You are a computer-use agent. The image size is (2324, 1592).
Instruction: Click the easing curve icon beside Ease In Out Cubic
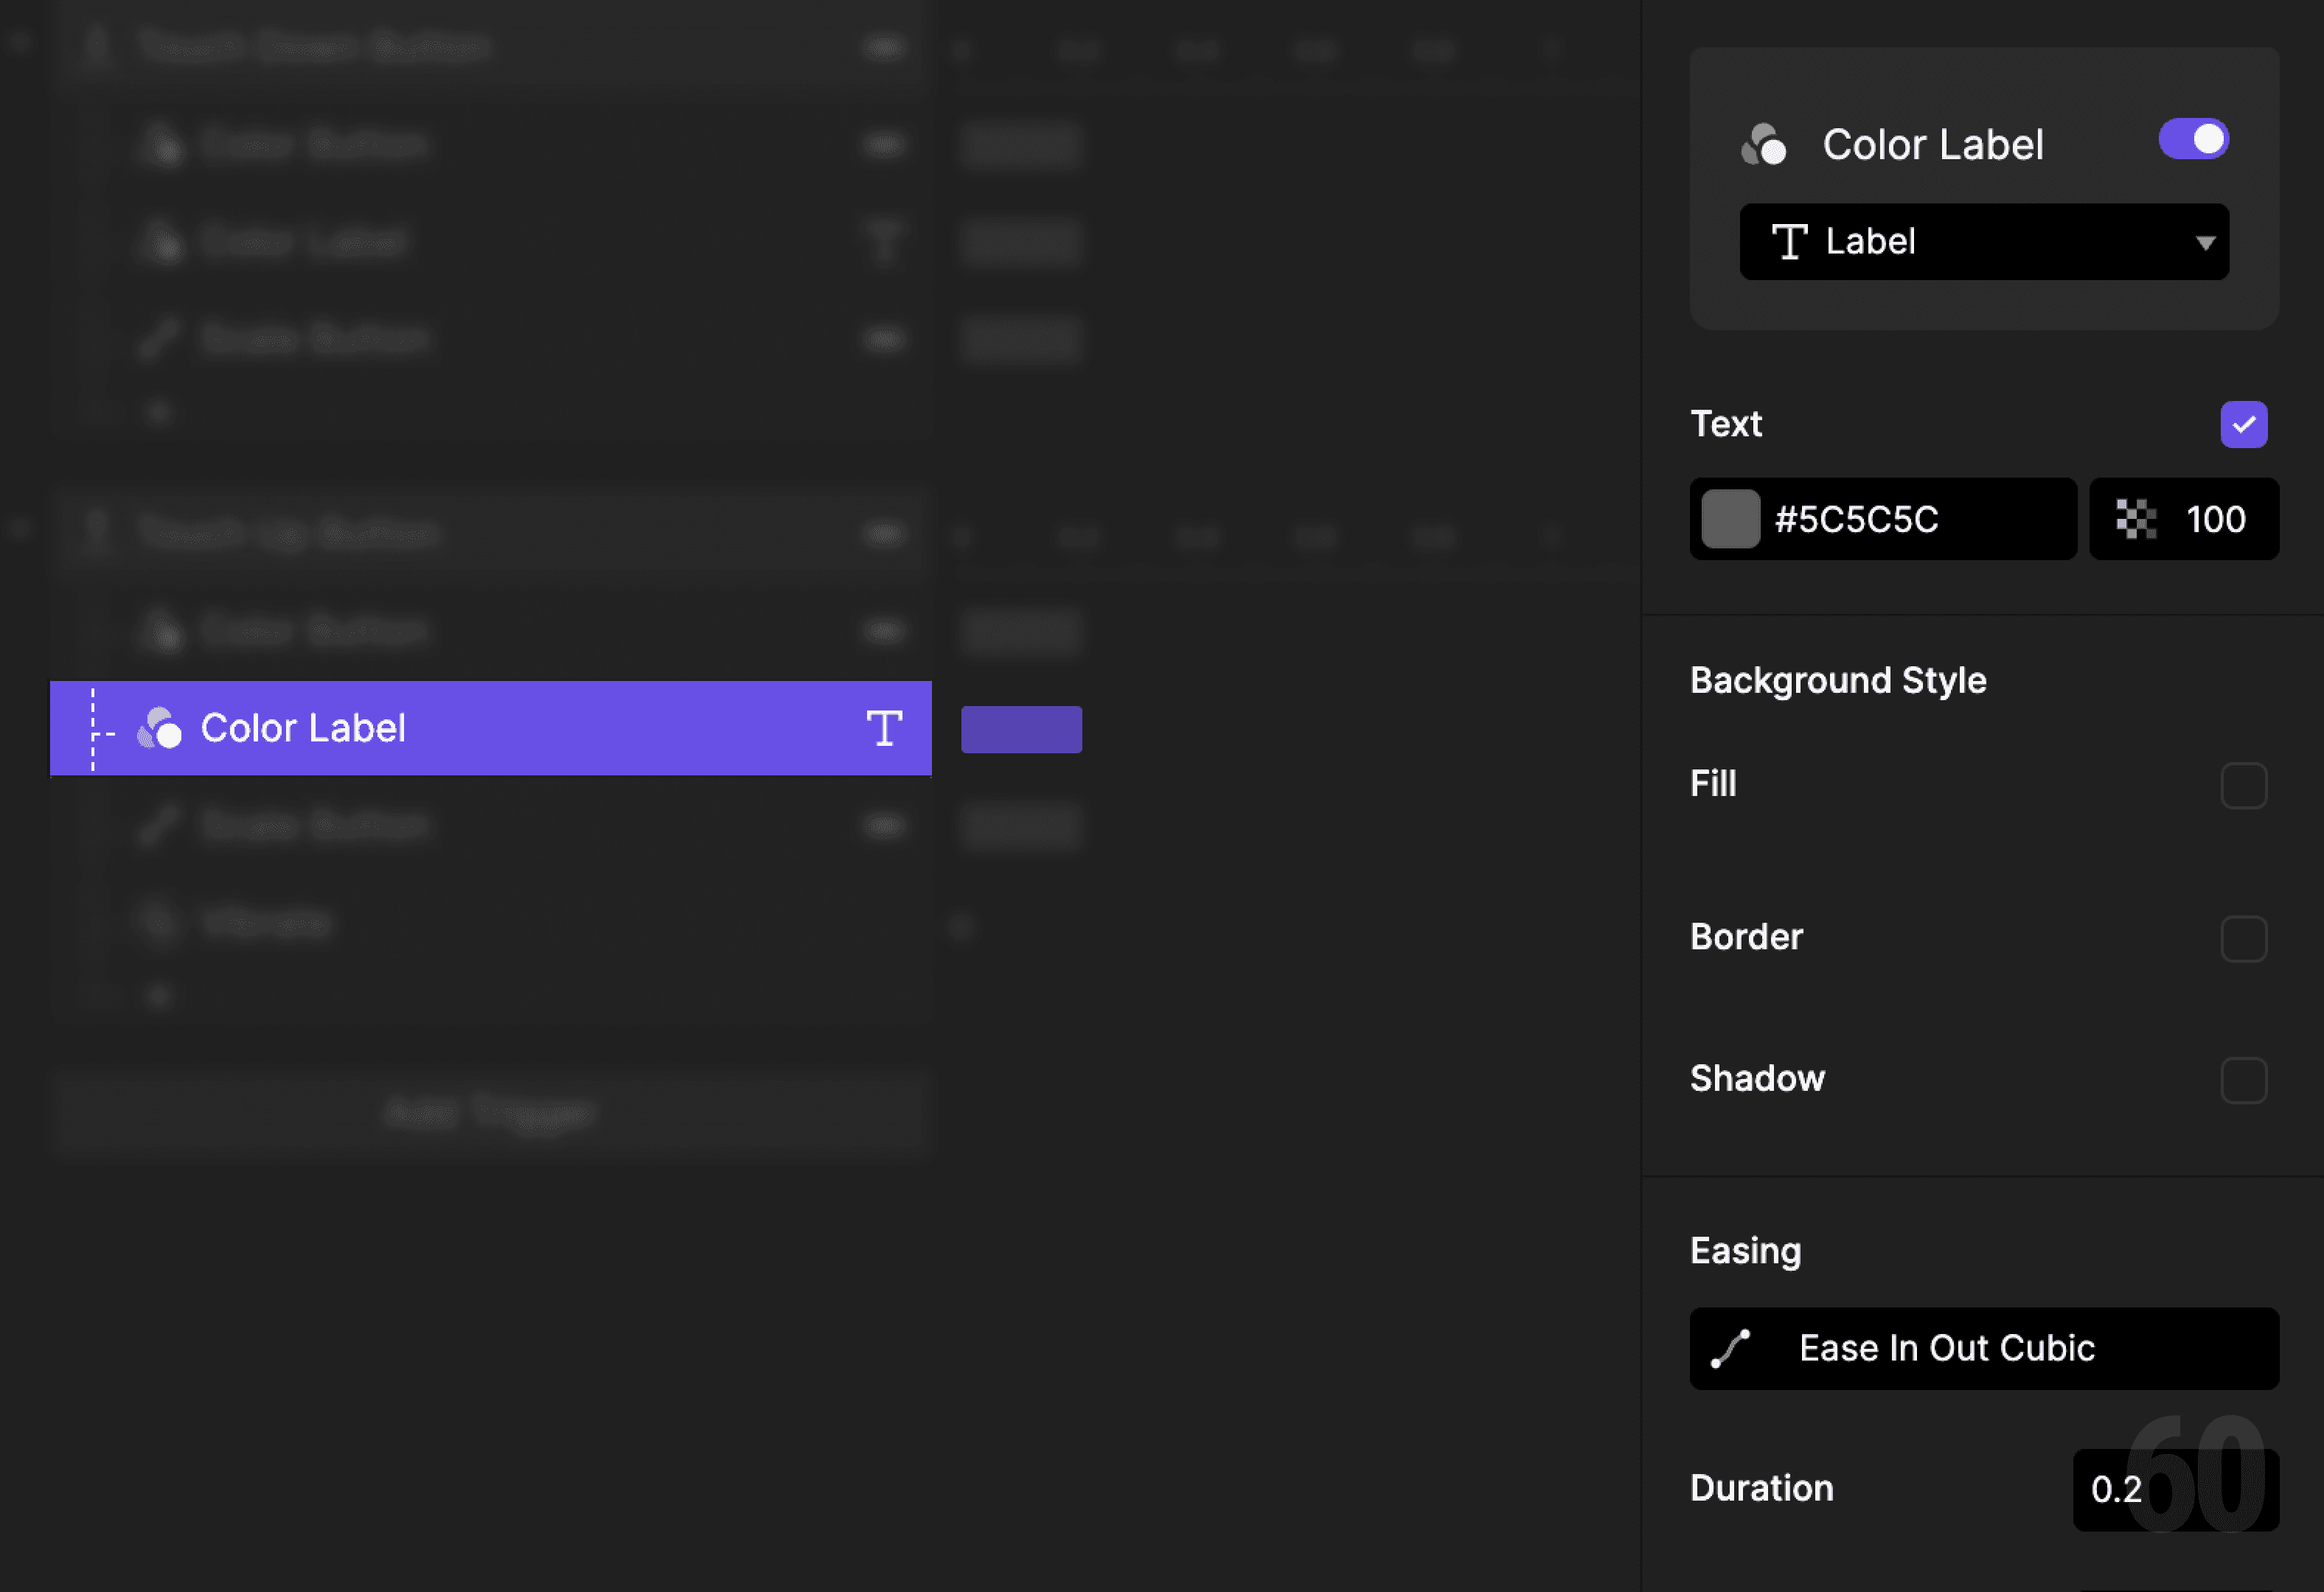[x=1731, y=1348]
